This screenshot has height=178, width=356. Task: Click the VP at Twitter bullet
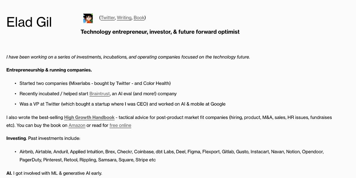(x=123, y=104)
